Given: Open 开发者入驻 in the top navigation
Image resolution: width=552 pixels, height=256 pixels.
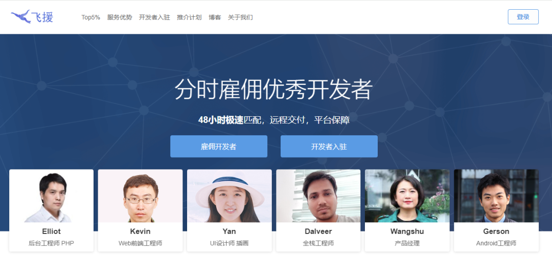Looking at the screenshot, I should click(x=154, y=17).
